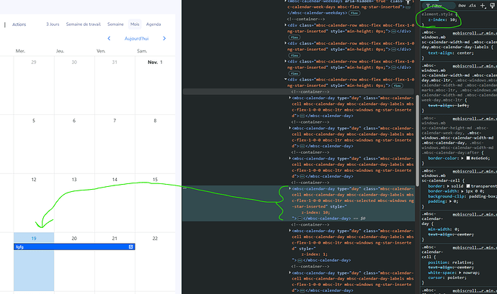Click the filter funnel icon in Styles pane

point(426,5)
